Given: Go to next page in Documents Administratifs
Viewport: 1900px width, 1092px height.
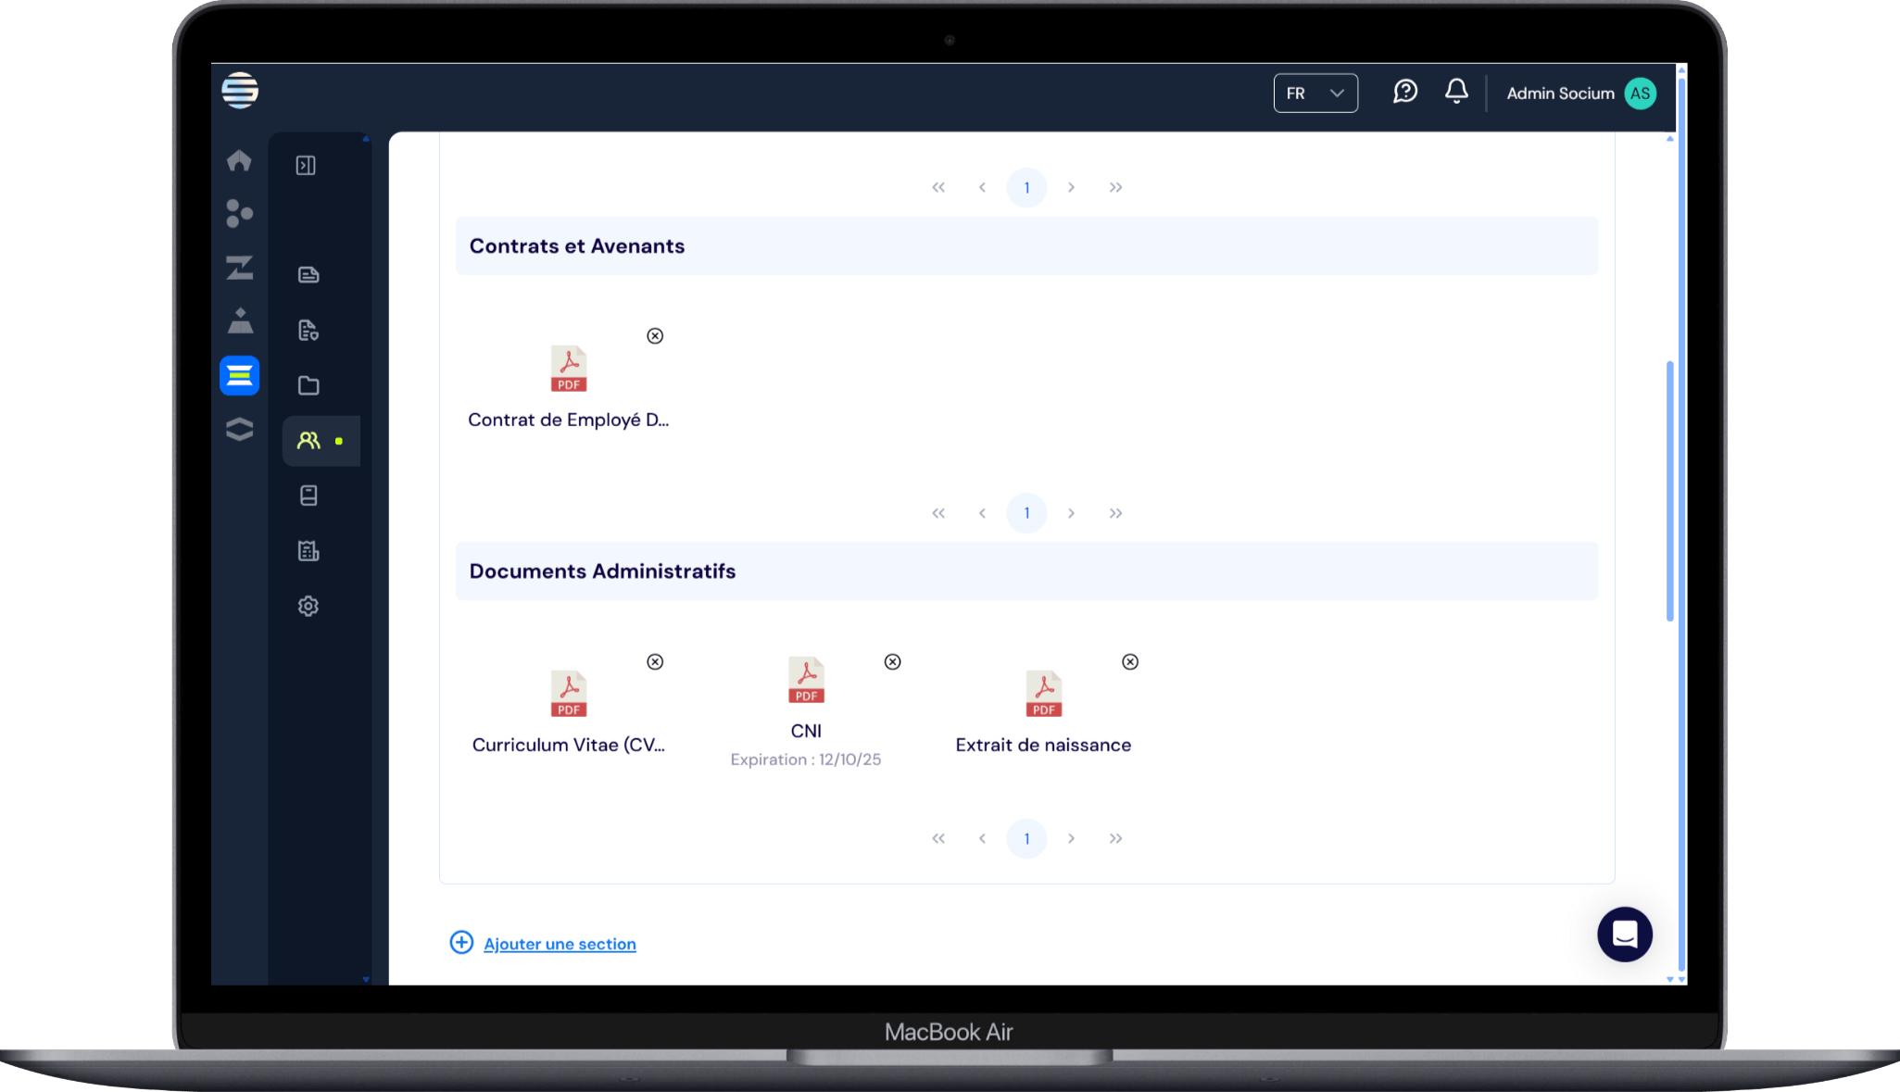Looking at the screenshot, I should (x=1071, y=838).
